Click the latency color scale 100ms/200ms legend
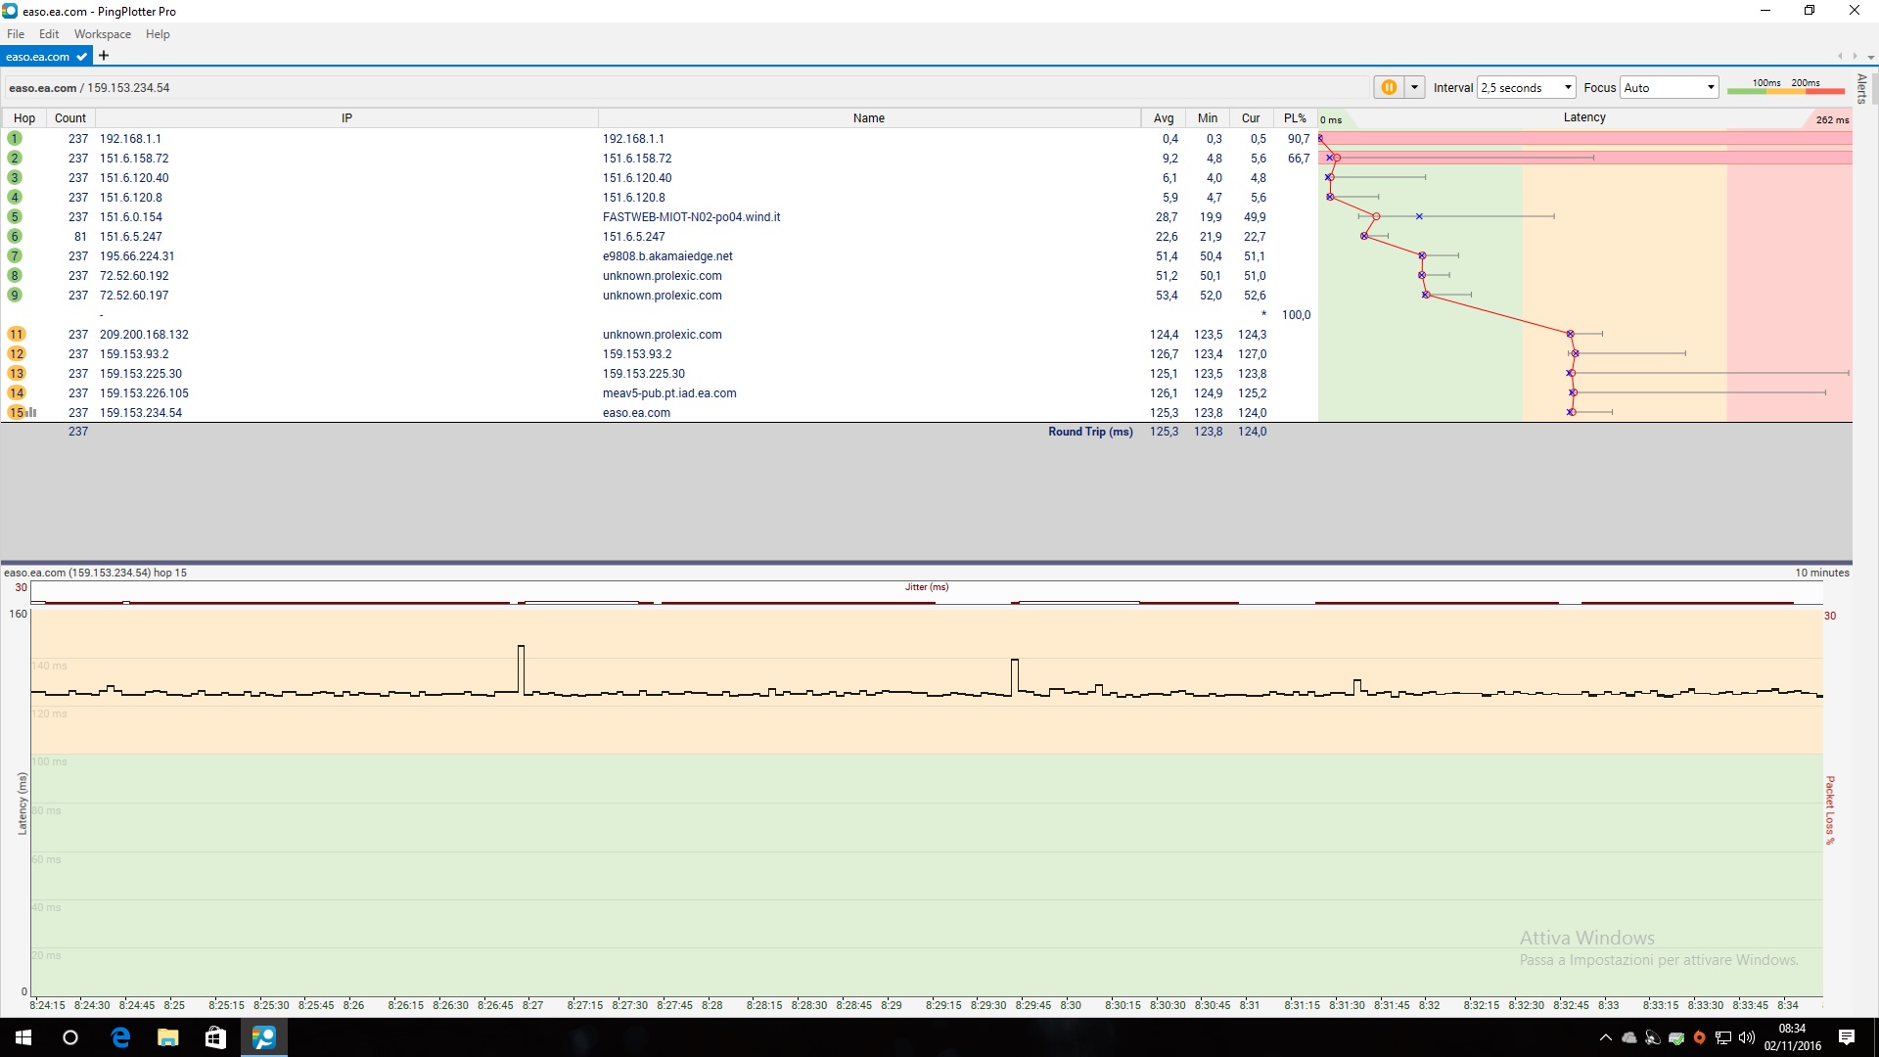This screenshot has width=1879, height=1057. click(x=1786, y=87)
